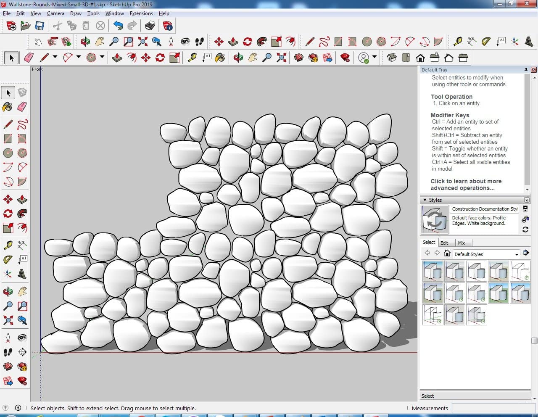
Task: Activate the Protractor tool in the top toolbar
Action: click(x=486, y=42)
